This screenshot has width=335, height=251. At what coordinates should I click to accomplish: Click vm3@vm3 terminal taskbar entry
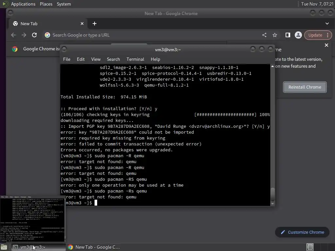point(39,247)
